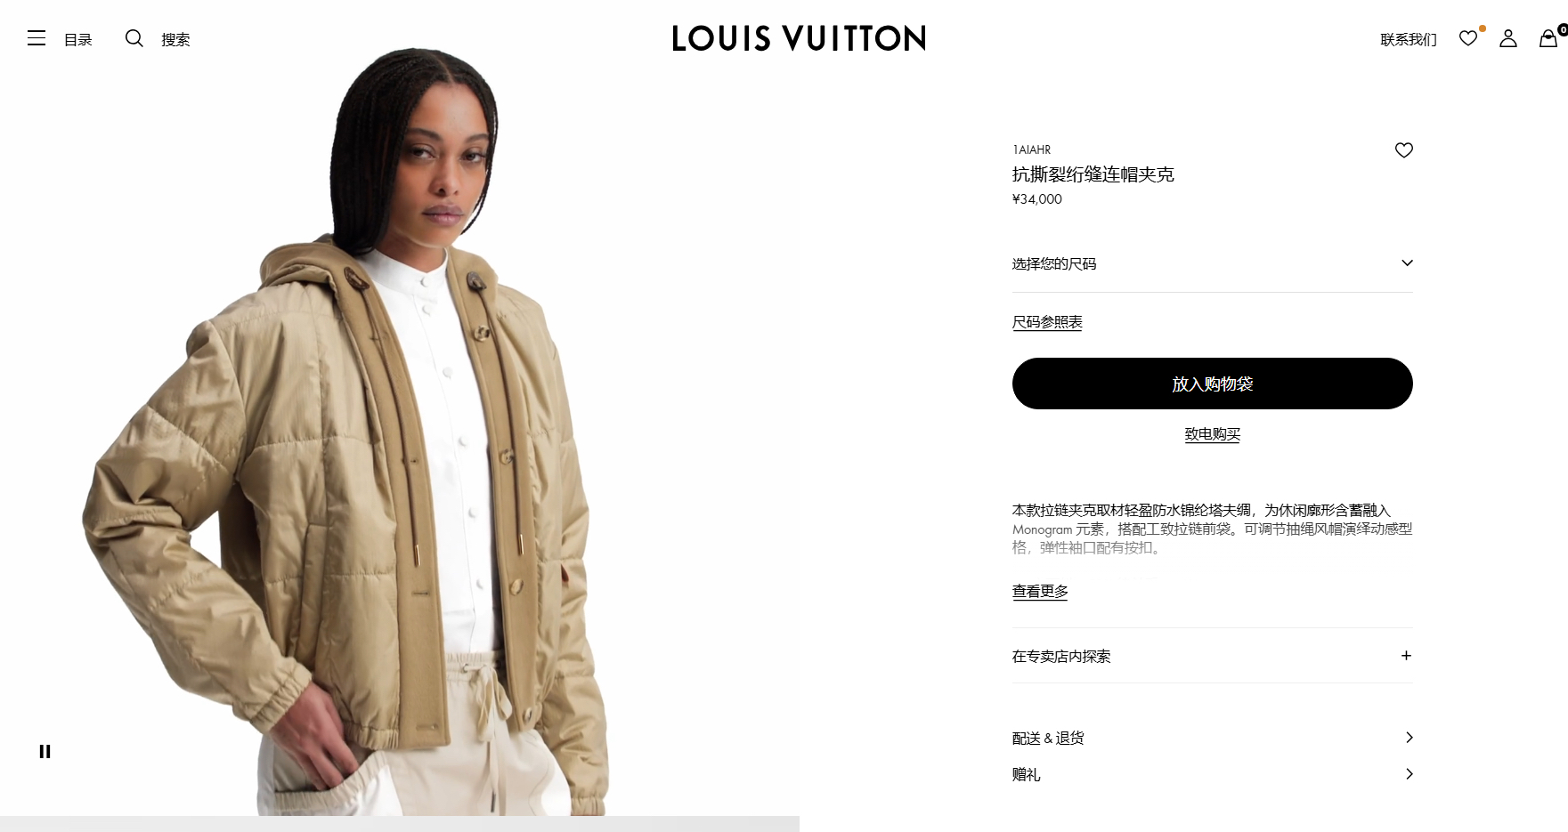This screenshot has width=1568, height=832.
Task: Open the 赠礼 section arrow
Action: click(x=1409, y=774)
